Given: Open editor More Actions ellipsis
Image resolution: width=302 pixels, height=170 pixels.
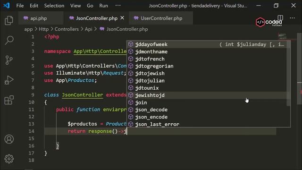Looking at the screenshot, I should coord(292,18).
